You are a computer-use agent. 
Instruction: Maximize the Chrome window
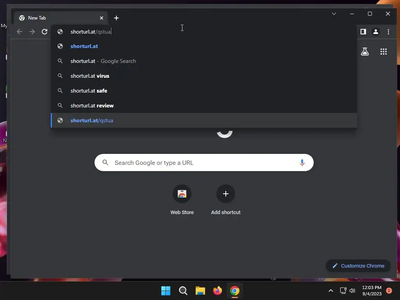370,14
